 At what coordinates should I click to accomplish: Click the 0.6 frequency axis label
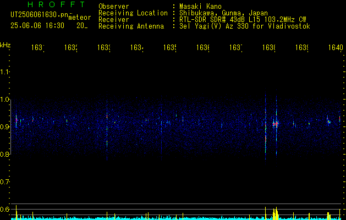[4, 209]
